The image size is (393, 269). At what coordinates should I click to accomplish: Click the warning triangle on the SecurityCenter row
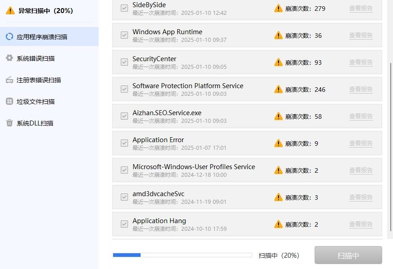[279, 63]
